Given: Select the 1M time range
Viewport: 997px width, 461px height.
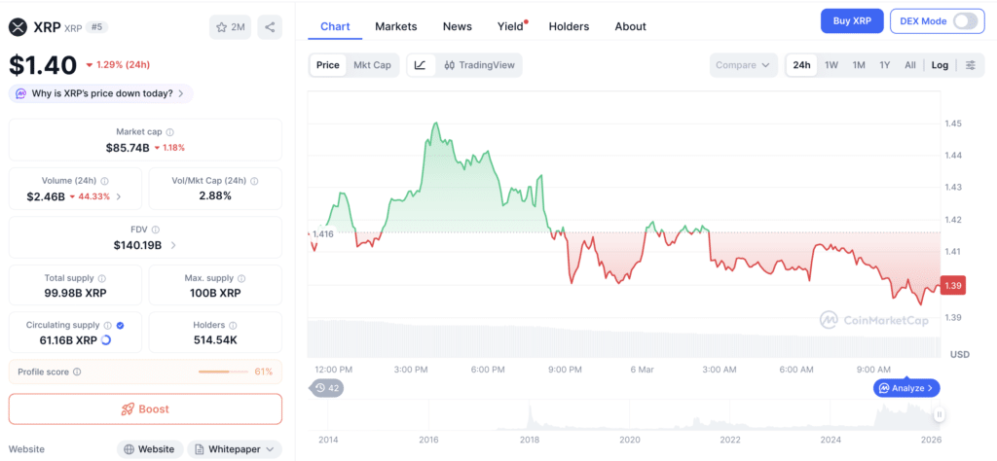Looking at the screenshot, I should coord(859,65).
